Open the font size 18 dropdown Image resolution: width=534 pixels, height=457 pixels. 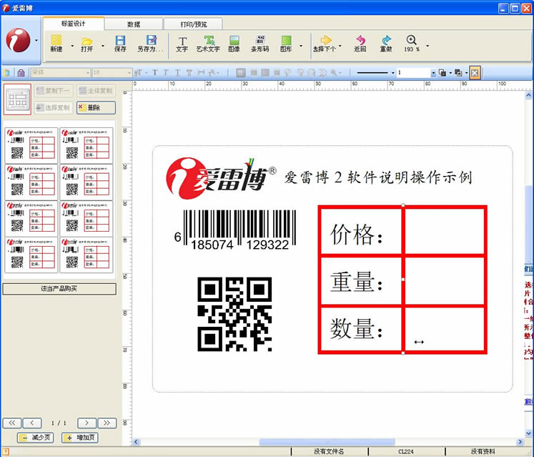pos(129,72)
